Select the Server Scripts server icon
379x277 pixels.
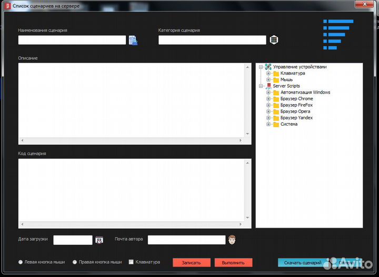[268, 86]
